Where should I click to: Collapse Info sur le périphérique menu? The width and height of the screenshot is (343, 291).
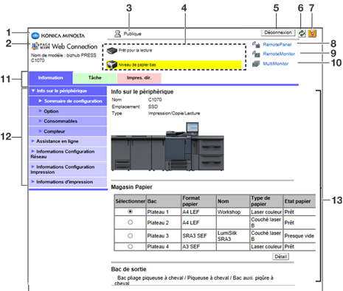point(68,91)
